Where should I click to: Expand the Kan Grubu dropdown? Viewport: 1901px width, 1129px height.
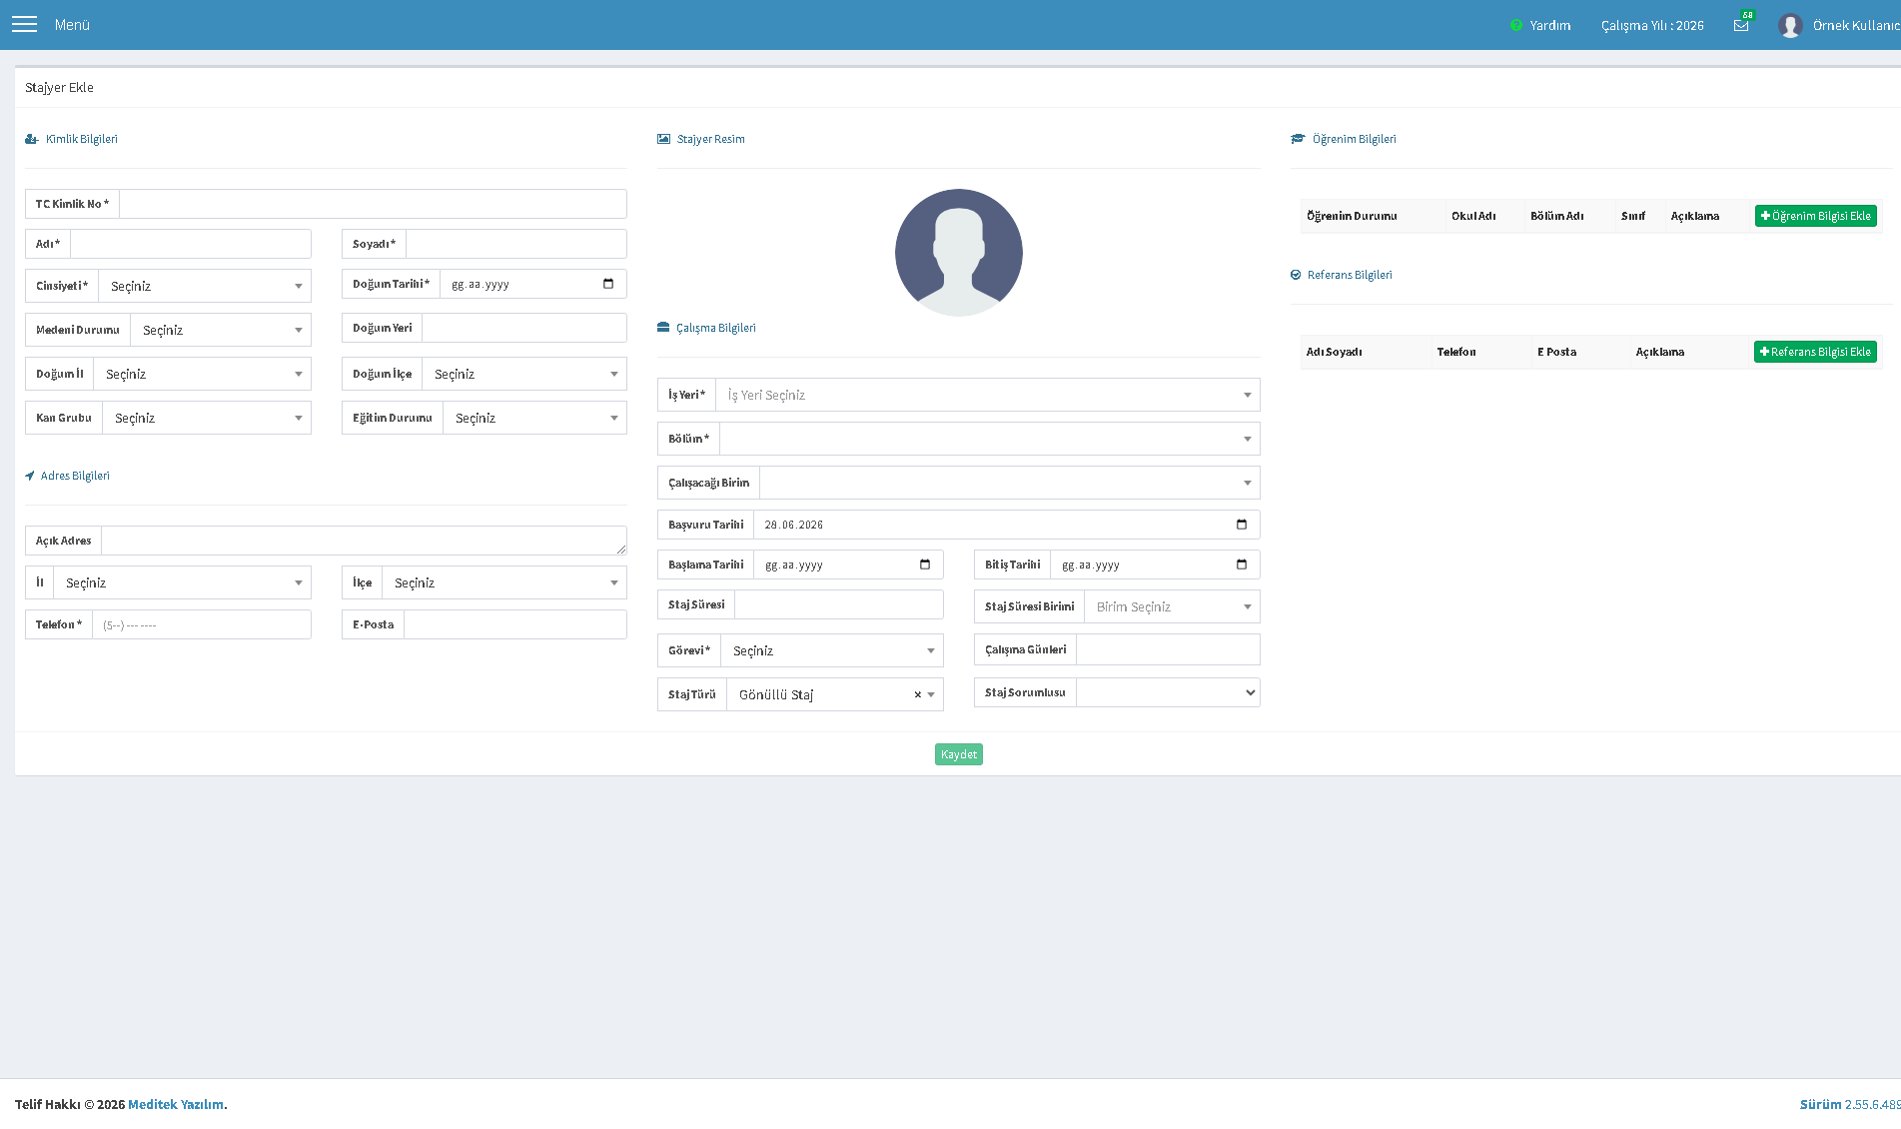207,418
